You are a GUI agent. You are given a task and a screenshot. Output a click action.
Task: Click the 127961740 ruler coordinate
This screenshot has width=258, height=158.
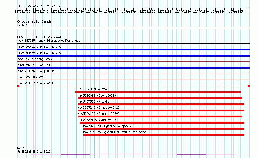[40, 12]
